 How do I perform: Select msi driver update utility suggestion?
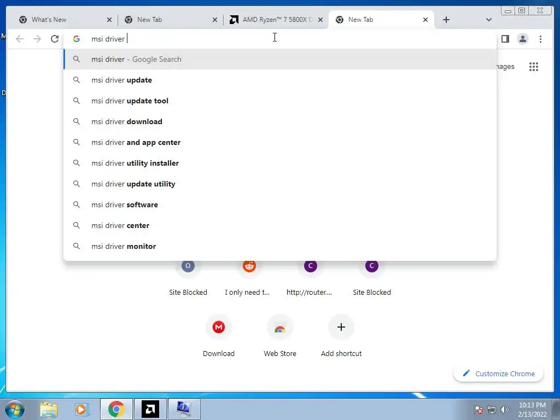click(280, 184)
